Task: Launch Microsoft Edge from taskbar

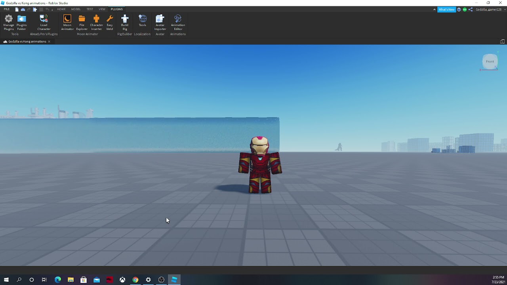Action: [58, 280]
